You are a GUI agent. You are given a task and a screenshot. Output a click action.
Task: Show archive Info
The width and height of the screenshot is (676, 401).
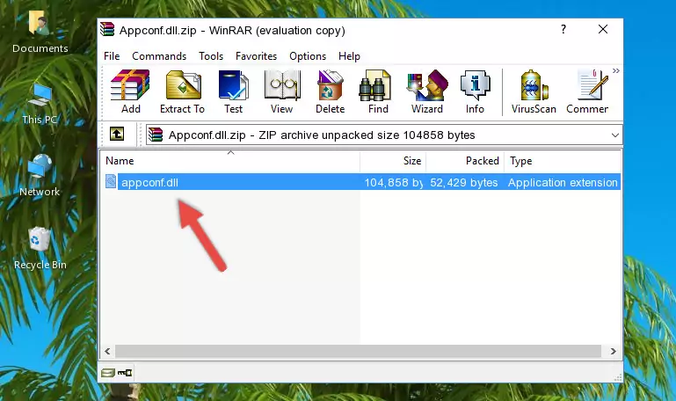[475, 91]
